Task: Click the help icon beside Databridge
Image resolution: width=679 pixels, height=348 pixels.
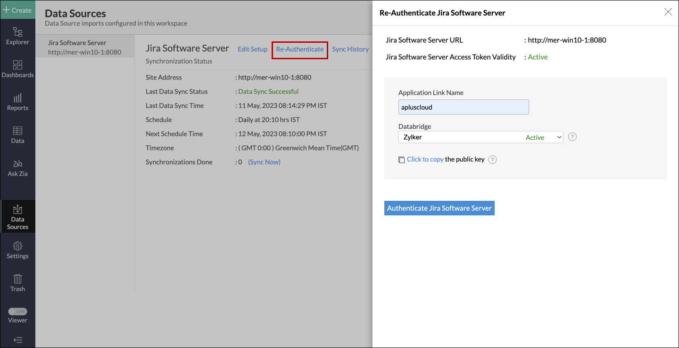Action: click(572, 136)
